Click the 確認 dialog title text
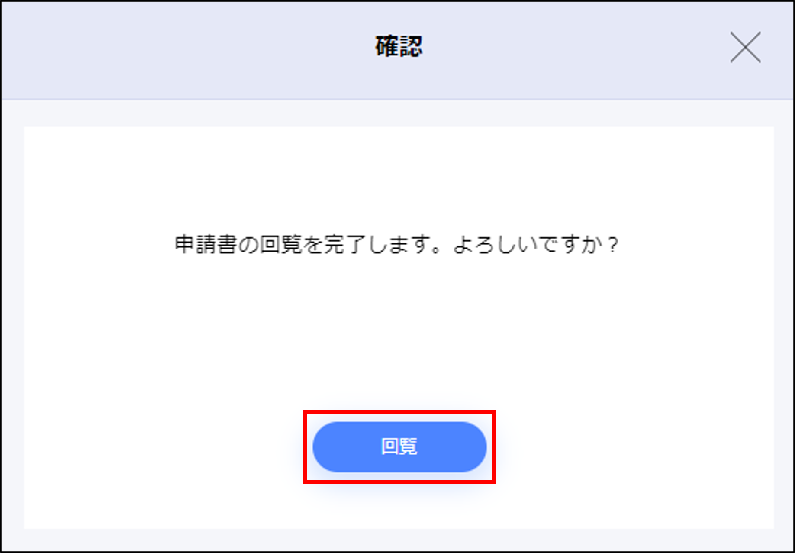The image size is (795, 553). pos(399,46)
